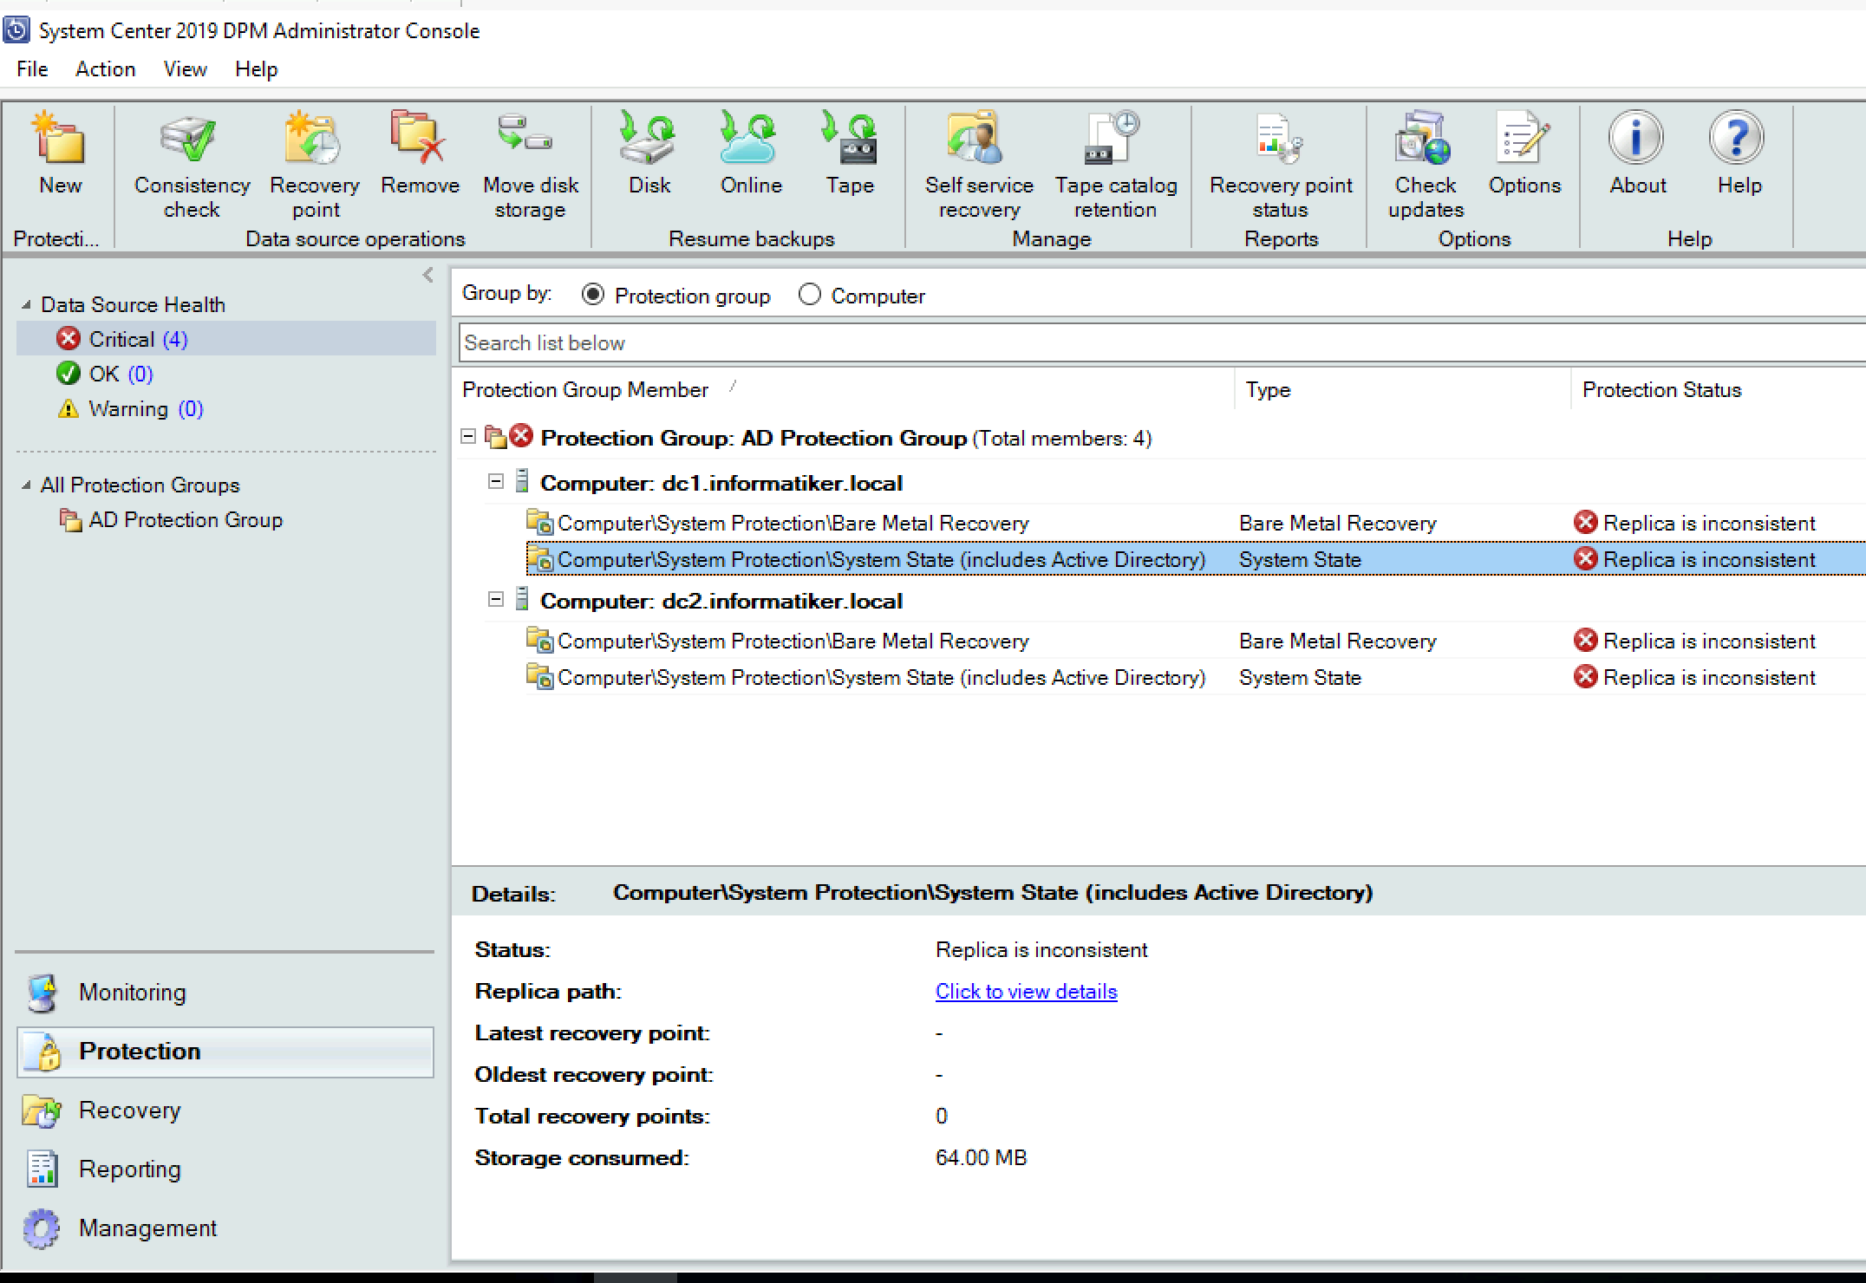
Task: Sort by Protection Group Member column
Action: pyautogui.click(x=842, y=389)
